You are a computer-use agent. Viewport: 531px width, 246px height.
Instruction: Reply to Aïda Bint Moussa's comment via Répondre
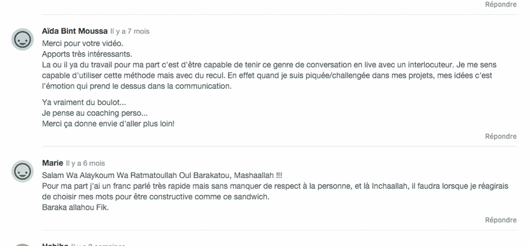click(501, 137)
